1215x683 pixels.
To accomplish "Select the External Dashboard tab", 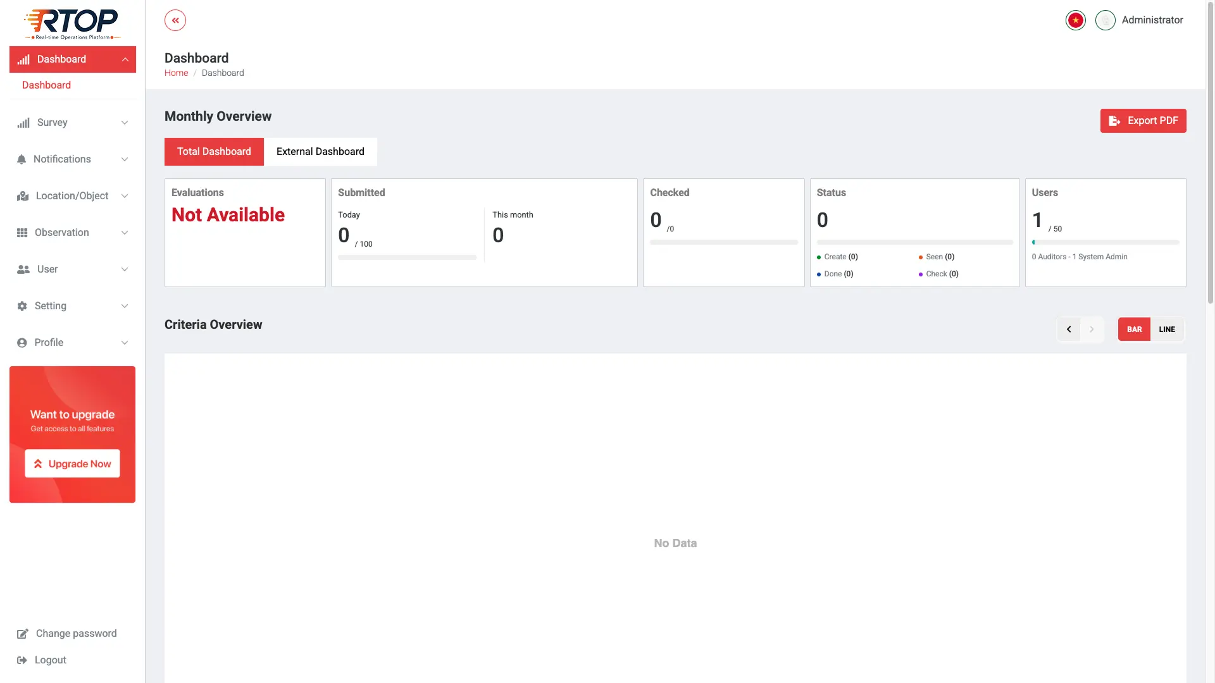I will pos(320,152).
